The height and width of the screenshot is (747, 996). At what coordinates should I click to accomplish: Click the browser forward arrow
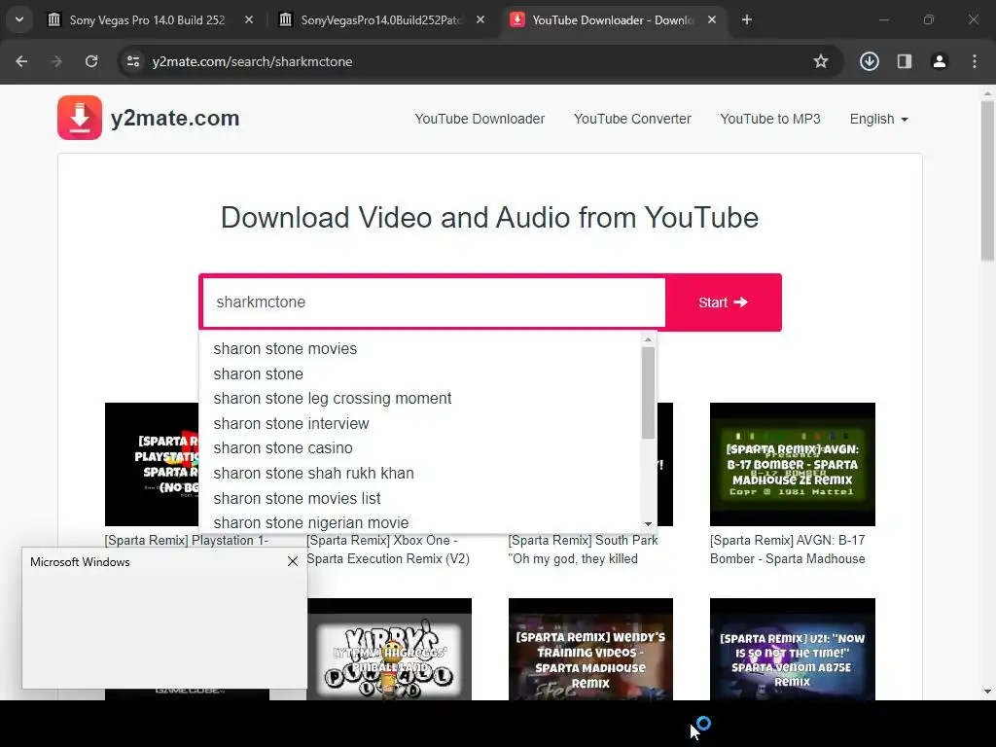click(56, 61)
